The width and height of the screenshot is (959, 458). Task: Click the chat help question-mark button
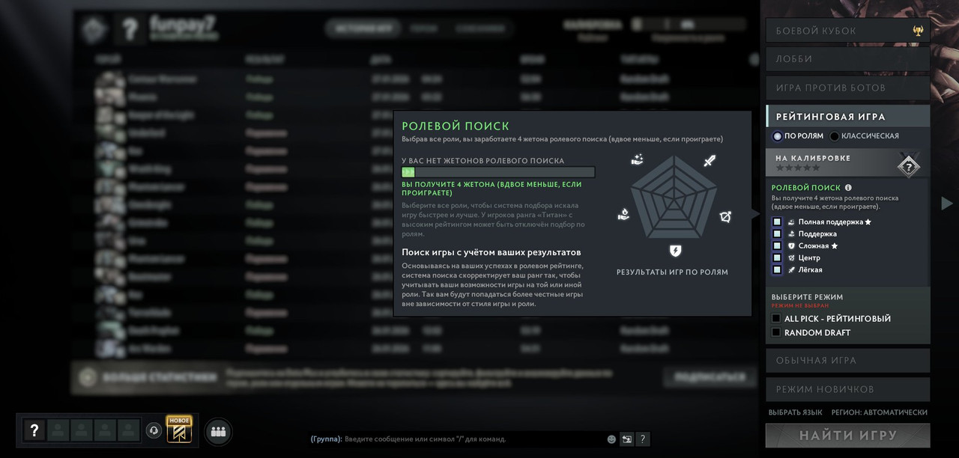coord(643,439)
